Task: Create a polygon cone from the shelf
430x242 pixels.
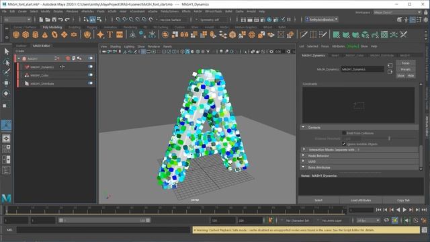Action: (x=45, y=34)
